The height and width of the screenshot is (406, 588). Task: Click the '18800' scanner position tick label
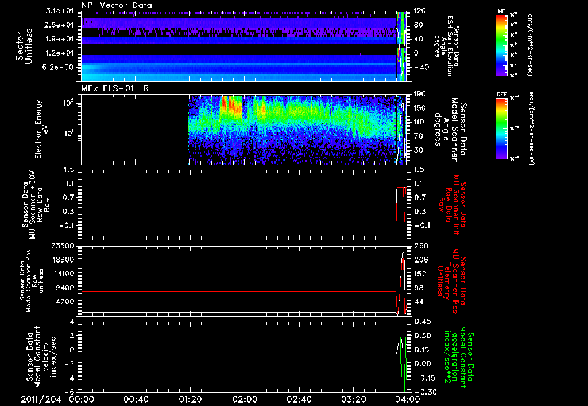point(63,260)
